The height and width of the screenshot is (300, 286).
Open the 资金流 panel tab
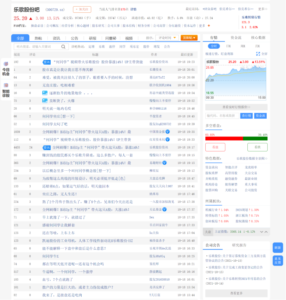pos(236,38)
